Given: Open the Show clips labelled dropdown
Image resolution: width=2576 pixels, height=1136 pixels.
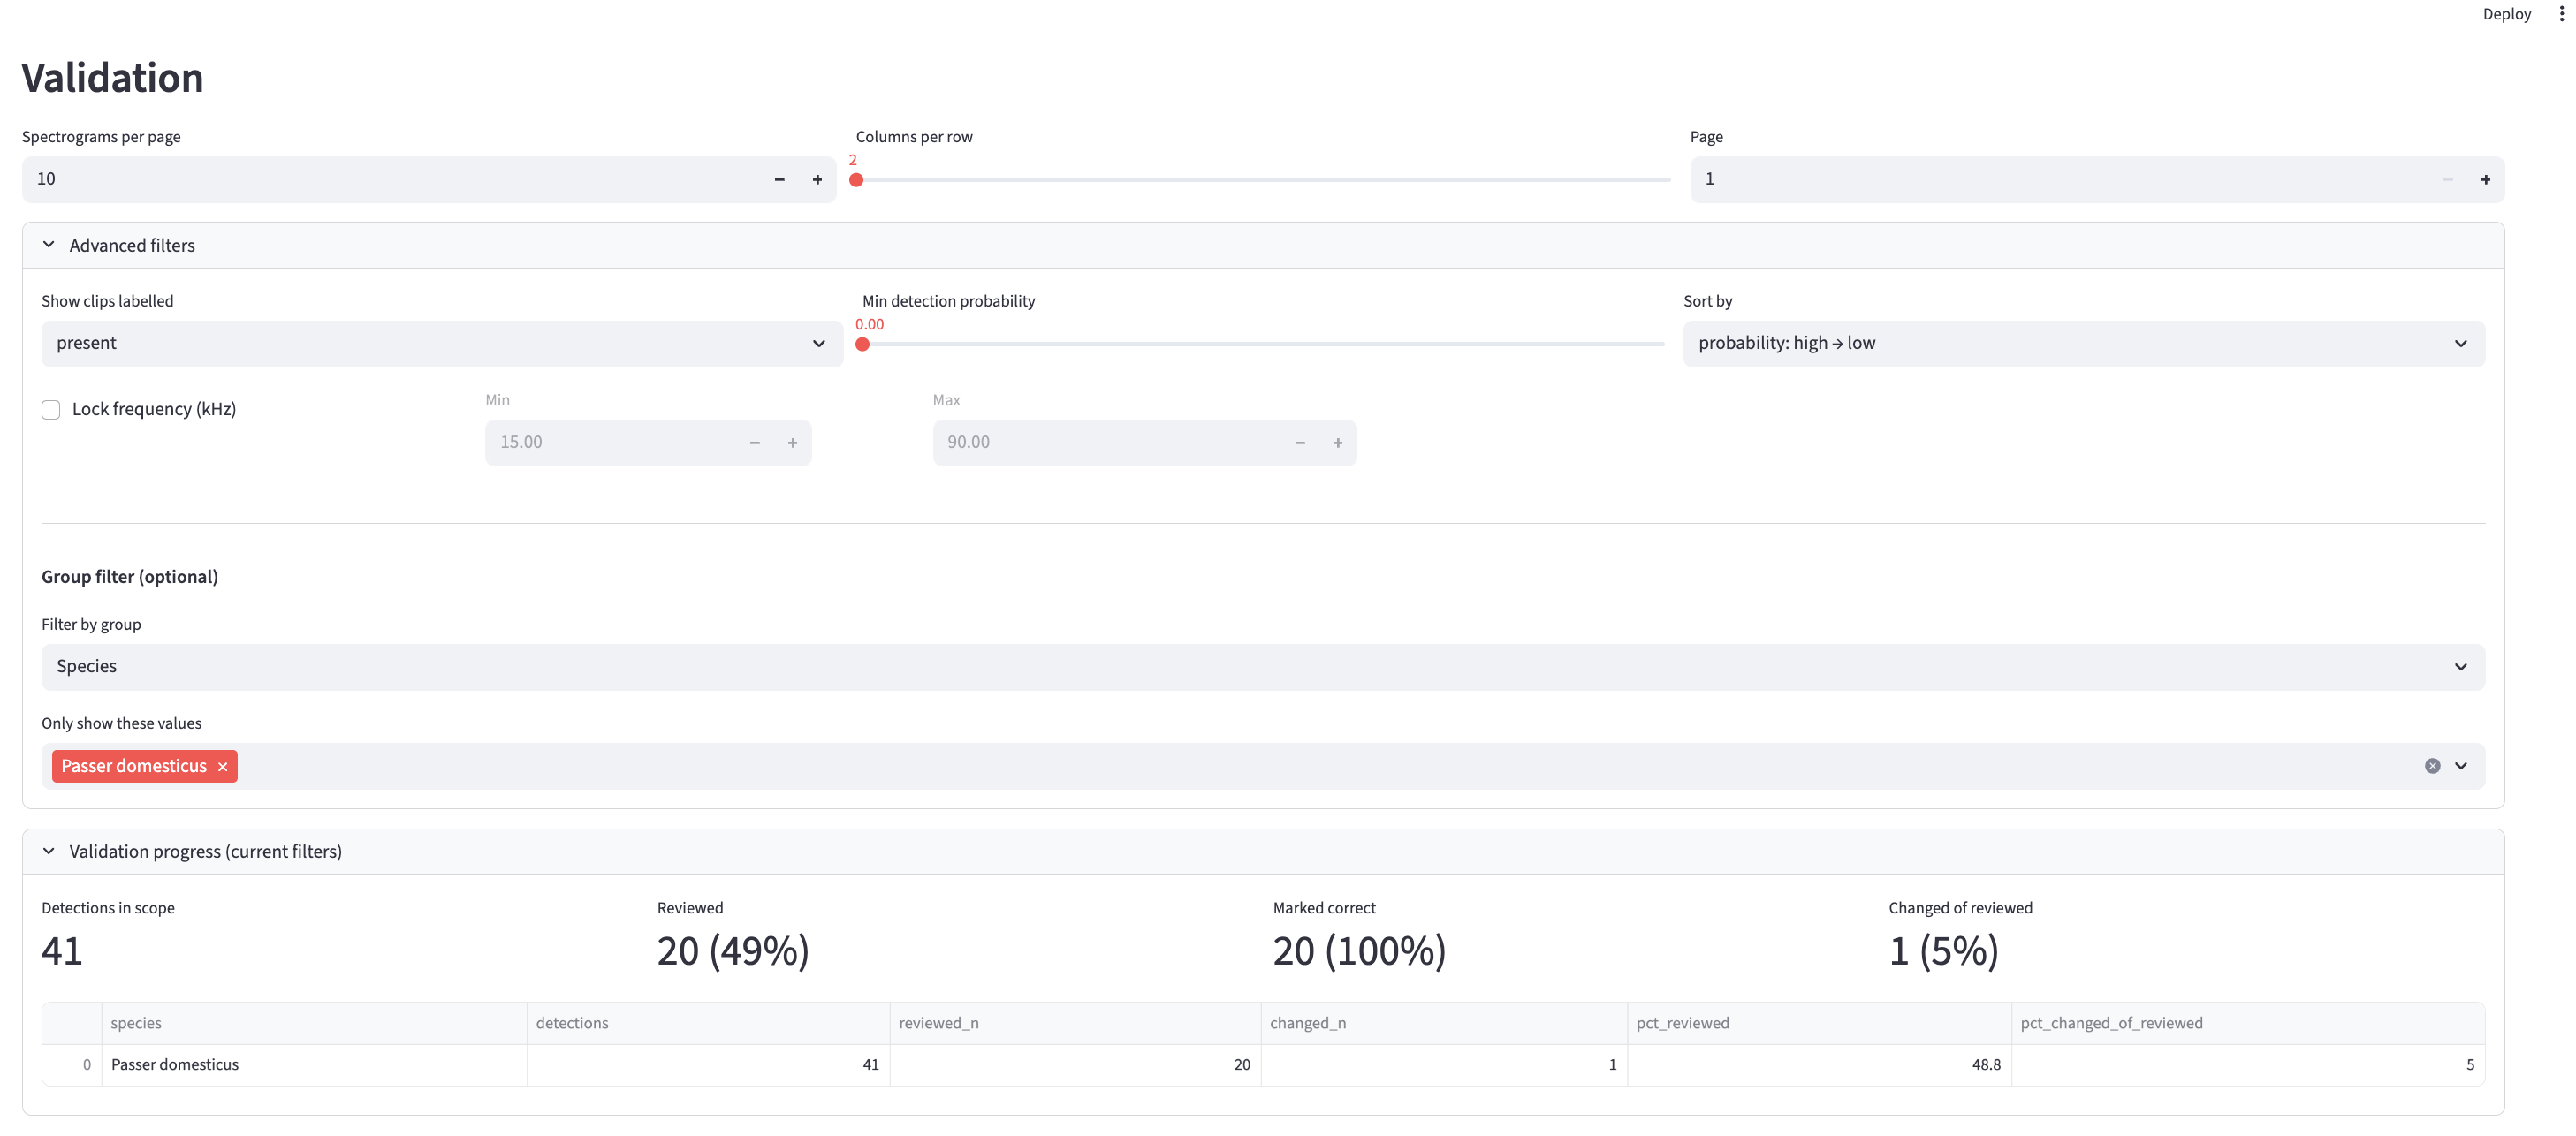Looking at the screenshot, I should click(440, 343).
